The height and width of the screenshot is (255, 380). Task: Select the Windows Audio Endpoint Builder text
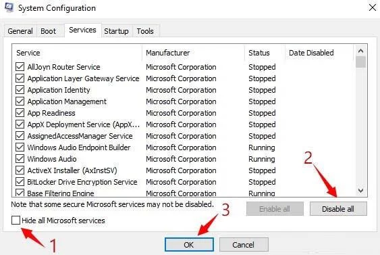coord(79,147)
